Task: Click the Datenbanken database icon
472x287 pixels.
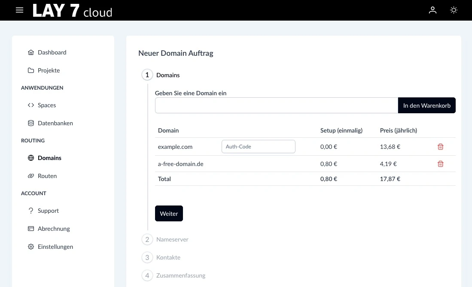Action: 31,123
